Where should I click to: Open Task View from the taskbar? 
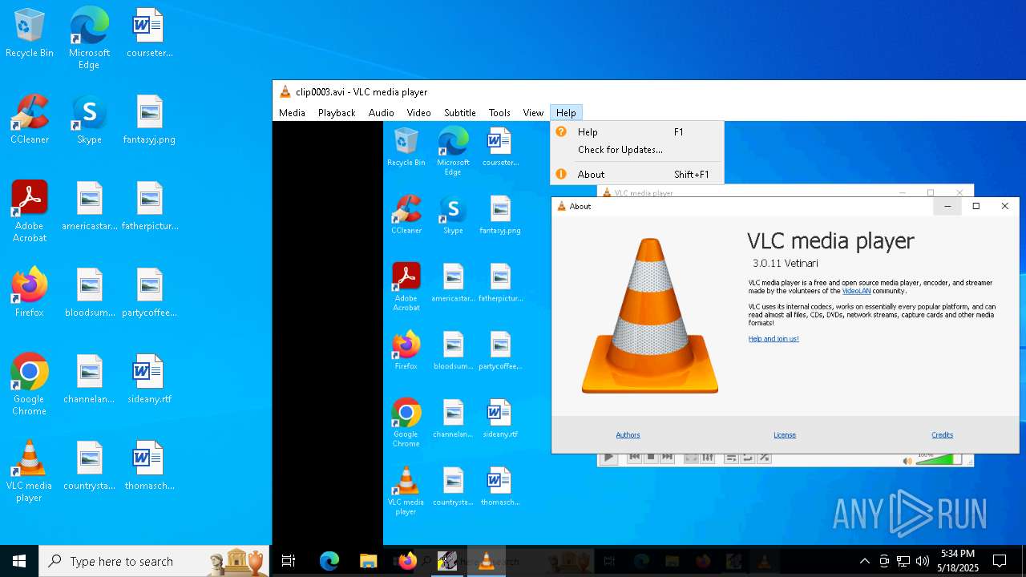289,561
